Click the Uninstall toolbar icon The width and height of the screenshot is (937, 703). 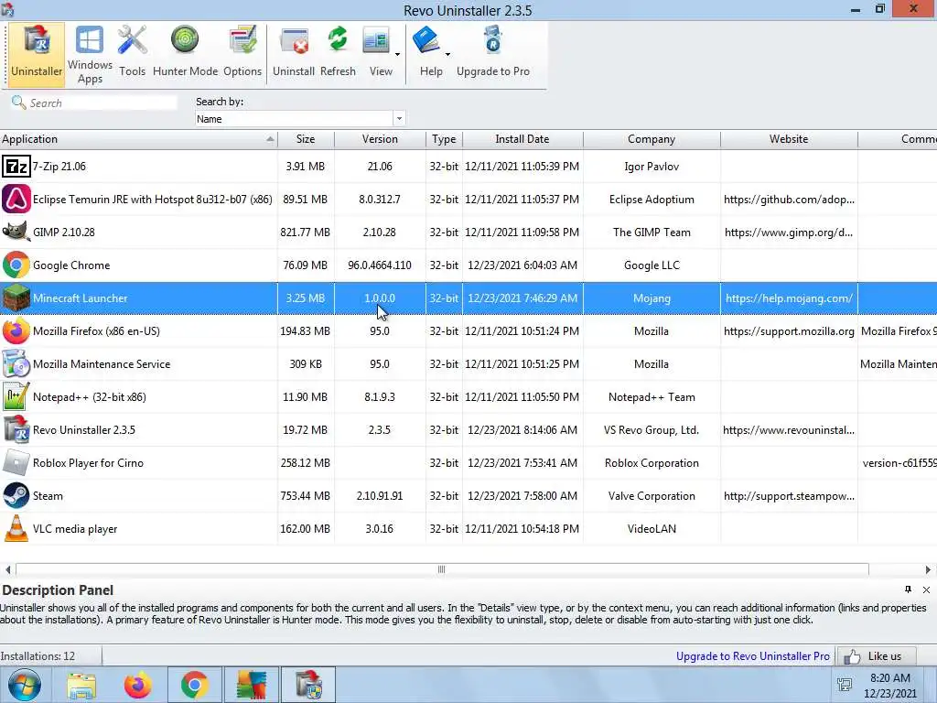(x=294, y=52)
